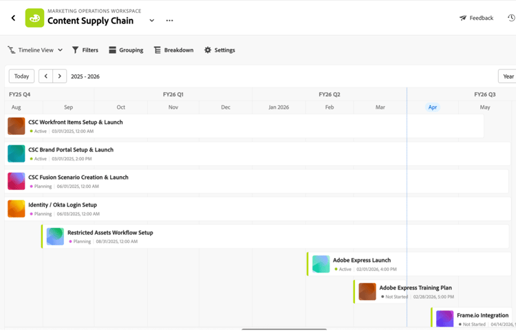Screen dimensions: 516x331
Task: Open the Adobe Express Training Plan thumbnail
Action: click(367, 292)
